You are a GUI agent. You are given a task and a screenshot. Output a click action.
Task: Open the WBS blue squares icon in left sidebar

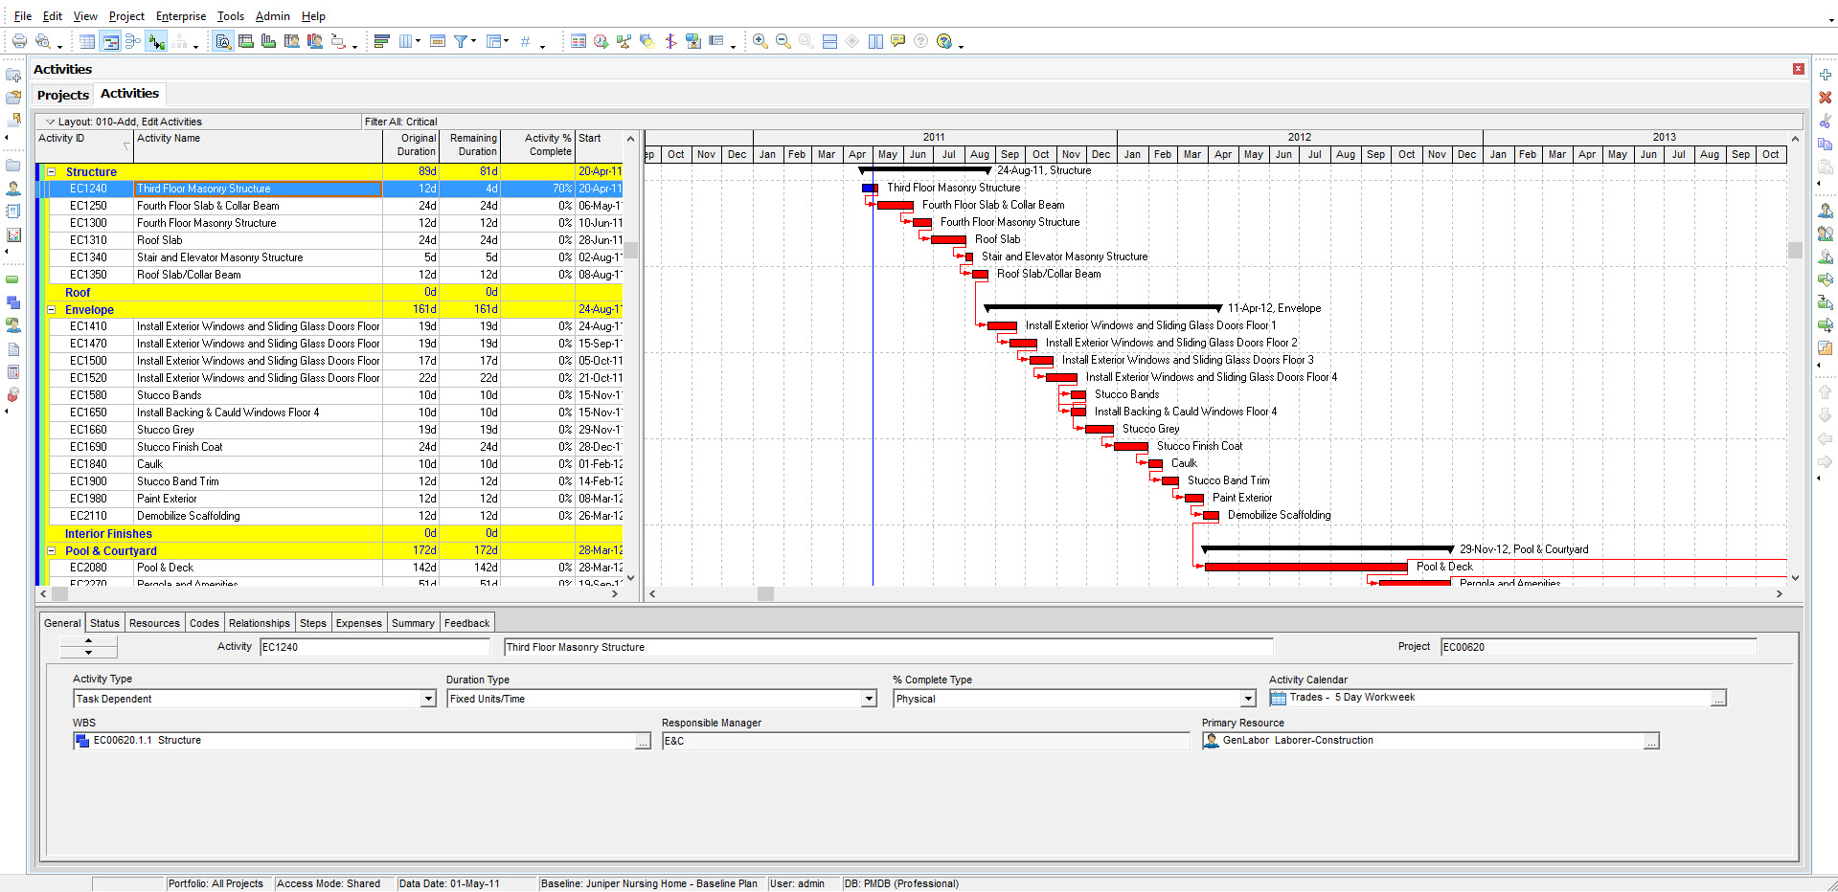pos(13,302)
